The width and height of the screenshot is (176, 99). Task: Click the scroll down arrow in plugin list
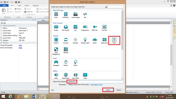tap(122, 78)
